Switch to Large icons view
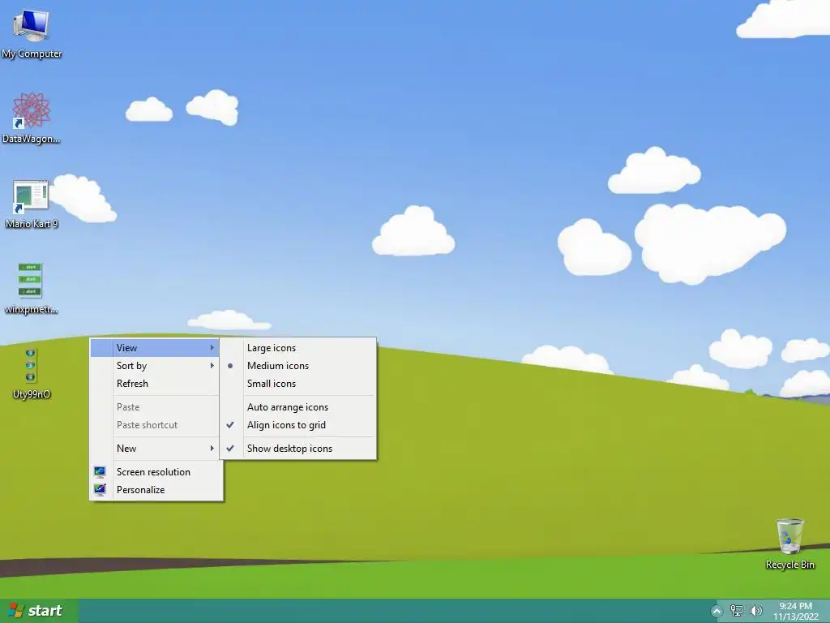This screenshot has height=623, width=830. coord(298,347)
